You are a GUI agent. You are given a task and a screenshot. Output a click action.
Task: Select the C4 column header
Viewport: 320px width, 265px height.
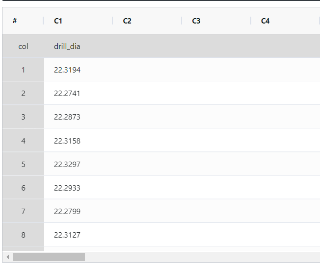(285, 21)
